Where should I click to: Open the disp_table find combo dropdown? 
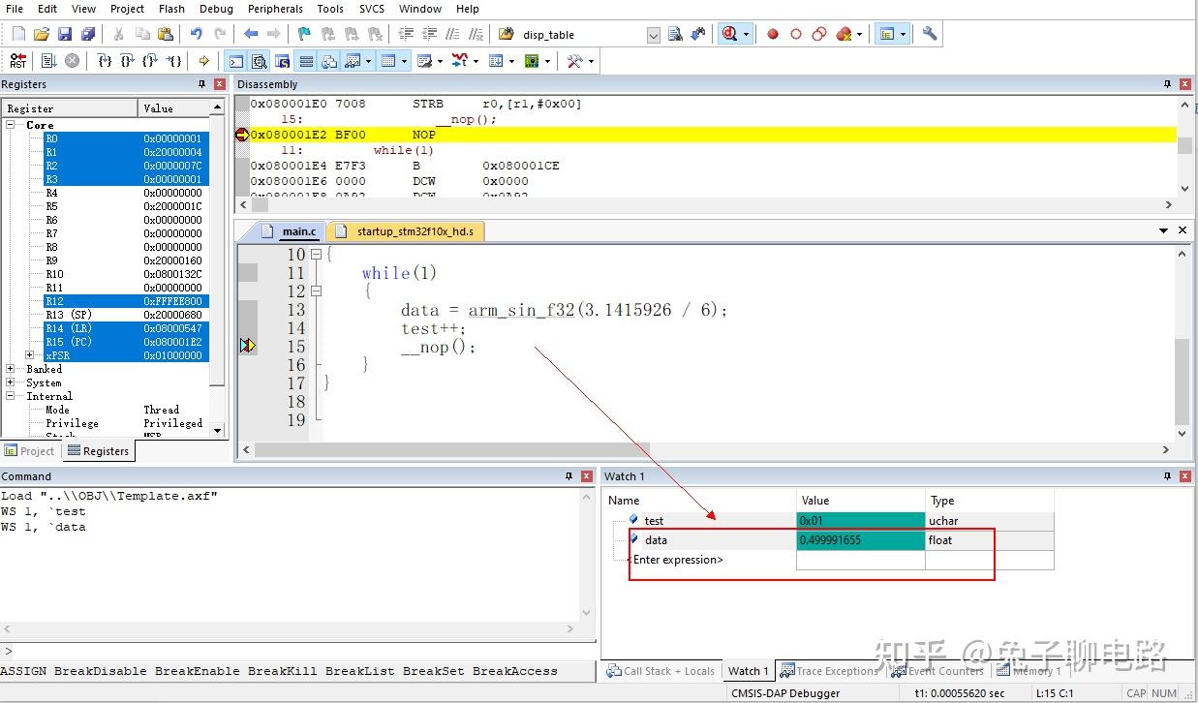(653, 35)
